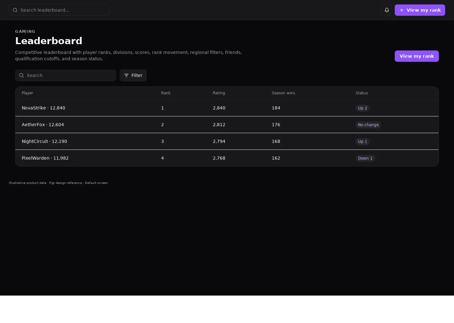Click the "Illustrative product data" footer text
This screenshot has width=454, height=323.
pyautogui.click(x=27, y=183)
